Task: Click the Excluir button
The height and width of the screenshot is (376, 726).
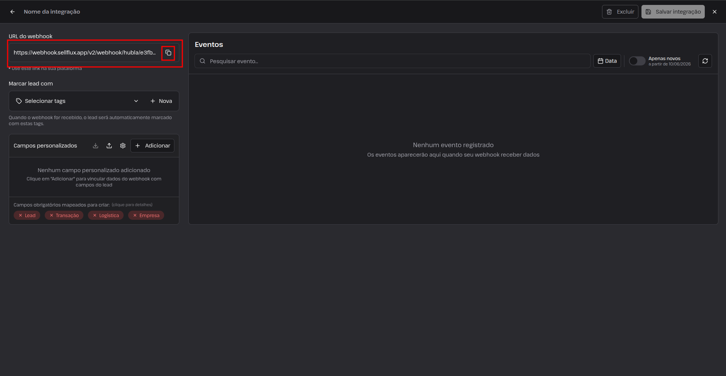Action: (620, 12)
